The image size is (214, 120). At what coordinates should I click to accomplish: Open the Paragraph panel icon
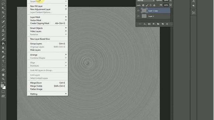(194, 6)
